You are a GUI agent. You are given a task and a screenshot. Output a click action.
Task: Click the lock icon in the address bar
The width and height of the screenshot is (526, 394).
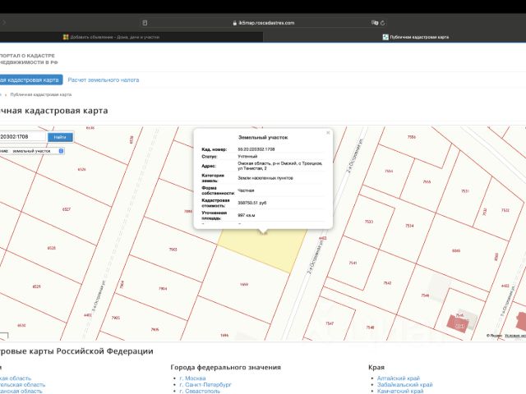[235, 23]
